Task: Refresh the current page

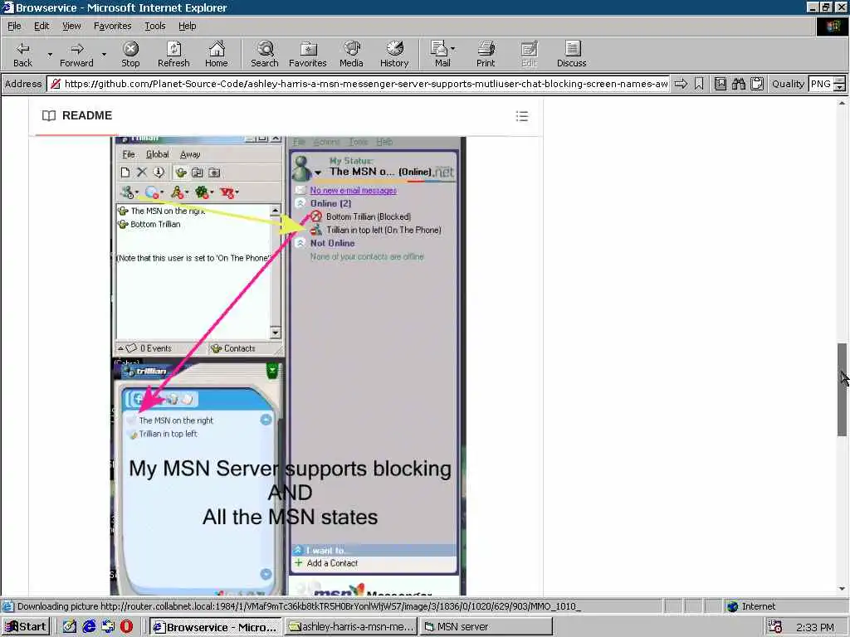Action: (x=173, y=54)
